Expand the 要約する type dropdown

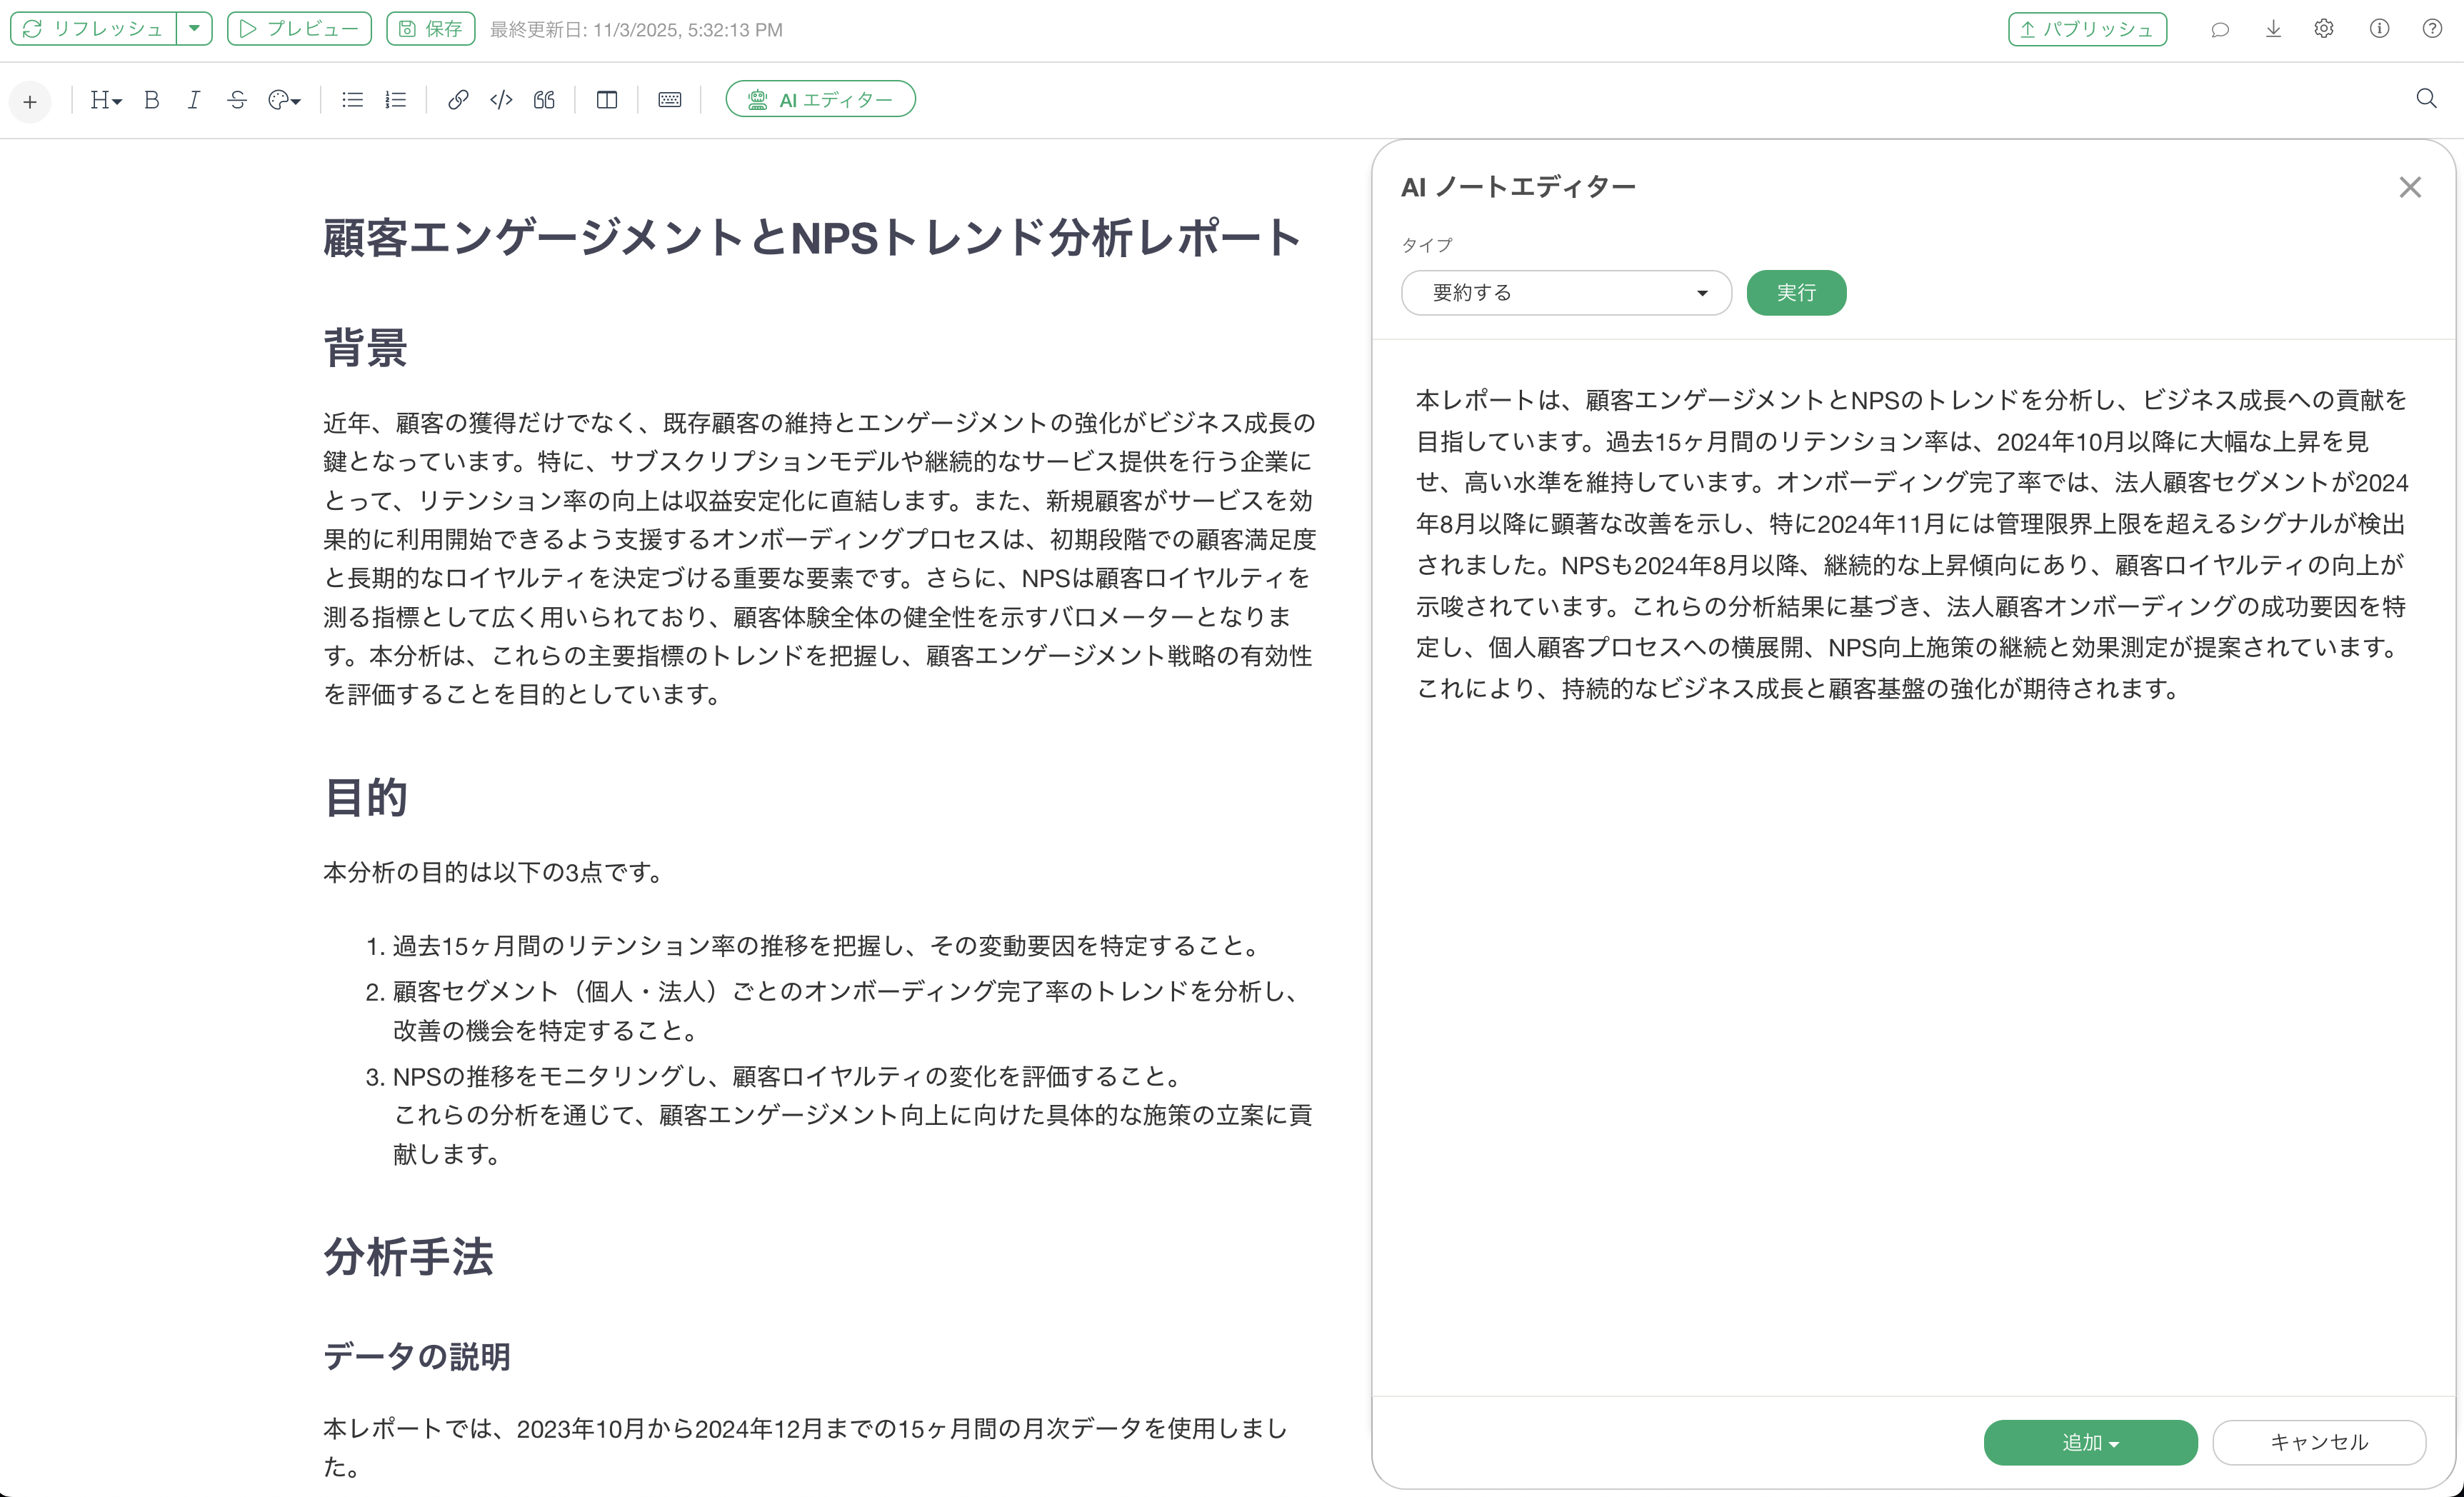1566,293
